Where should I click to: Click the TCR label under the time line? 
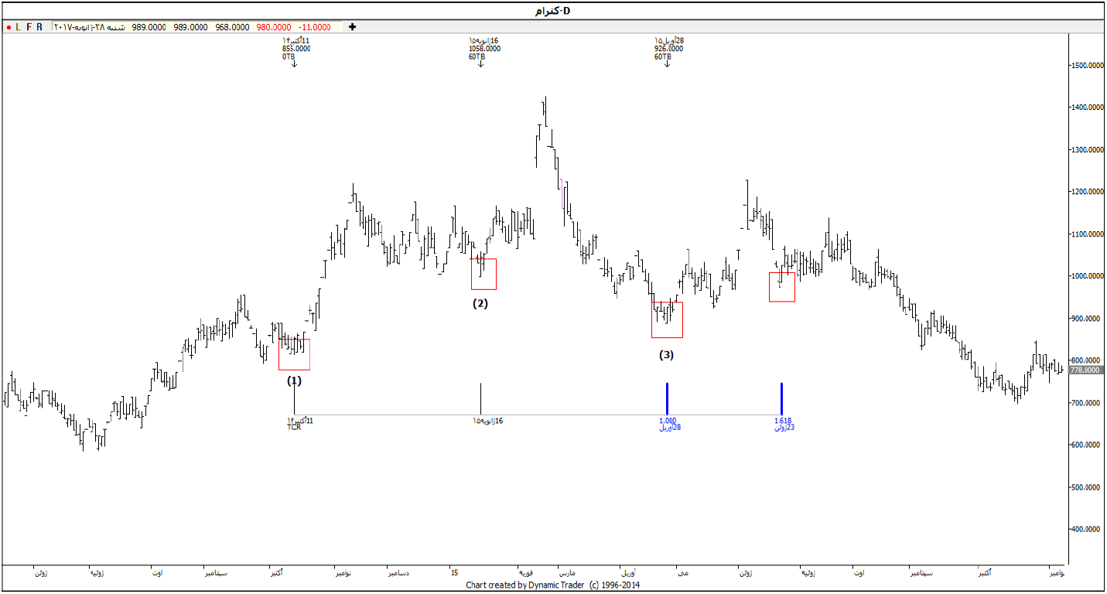[294, 427]
